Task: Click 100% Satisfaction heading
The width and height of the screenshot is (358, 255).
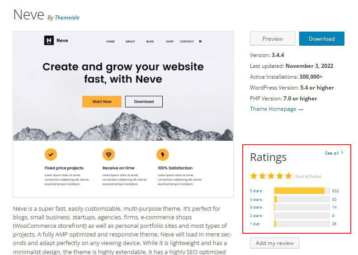Action: (x=175, y=168)
